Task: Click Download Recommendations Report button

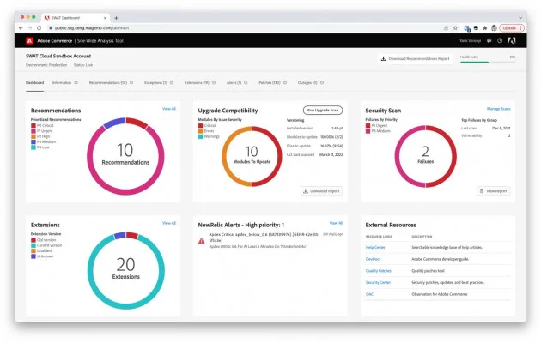Action: pos(416,59)
